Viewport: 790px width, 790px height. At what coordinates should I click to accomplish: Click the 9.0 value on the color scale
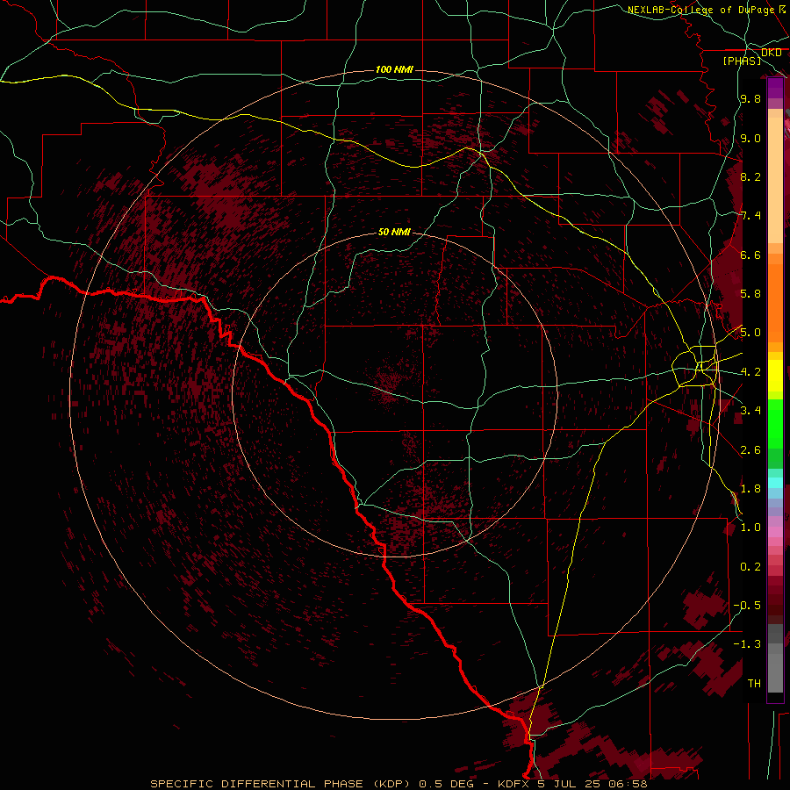point(750,138)
